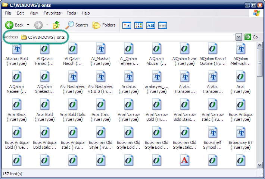Expand the Forward button history dropdown
The width and height of the screenshot is (265, 179).
pos(47,25)
